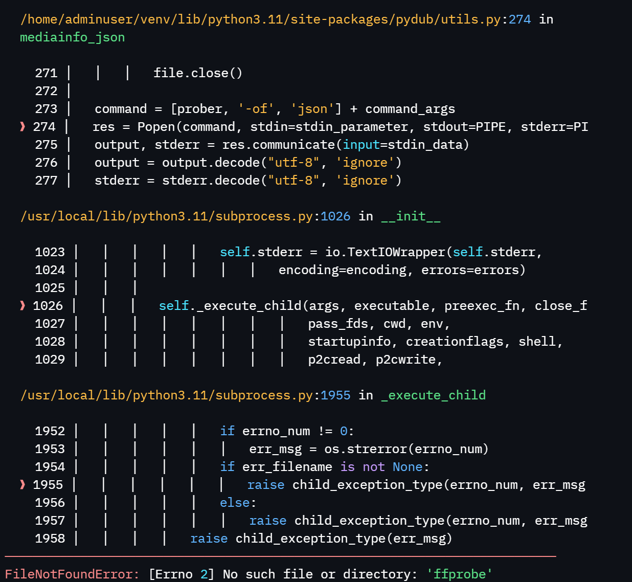Select the red error marker at line 1026
632x582 pixels.
pos(21,305)
